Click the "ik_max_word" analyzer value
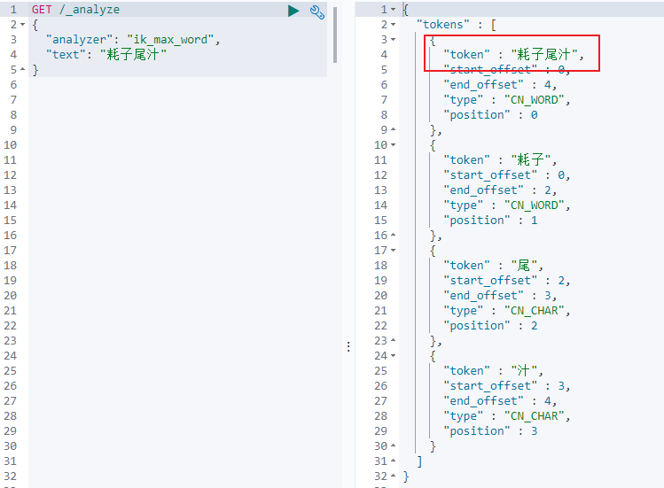The width and height of the screenshot is (664, 488). pyautogui.click(x=170, y=40)
